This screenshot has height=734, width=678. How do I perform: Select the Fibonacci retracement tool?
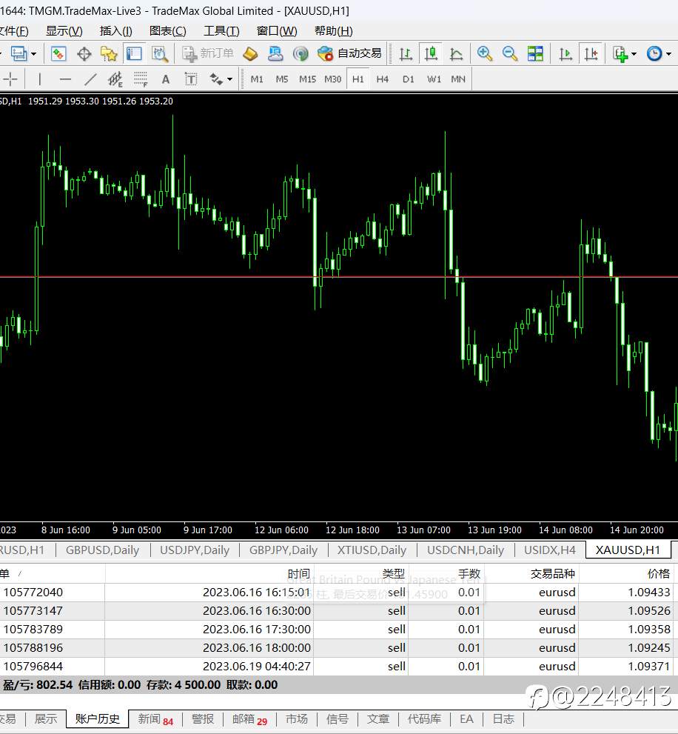point(141,79)
